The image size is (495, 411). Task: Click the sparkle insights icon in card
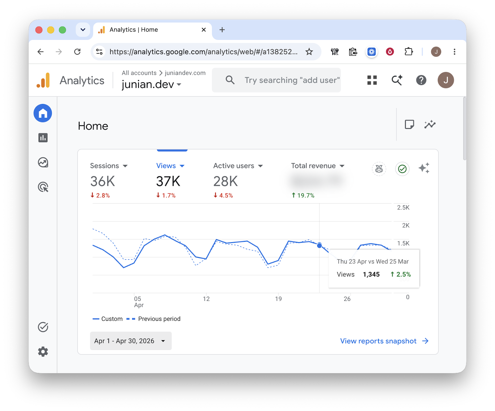[x=424, y=168]
